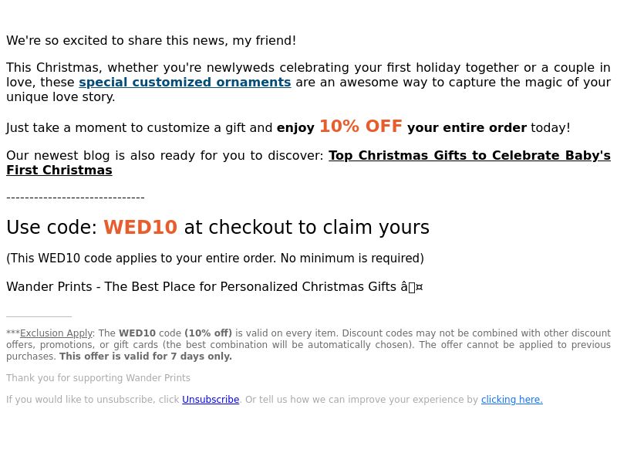Click the large orange WED10 code
This screenshot has width=617, height=463.
(x=140, y=227)
